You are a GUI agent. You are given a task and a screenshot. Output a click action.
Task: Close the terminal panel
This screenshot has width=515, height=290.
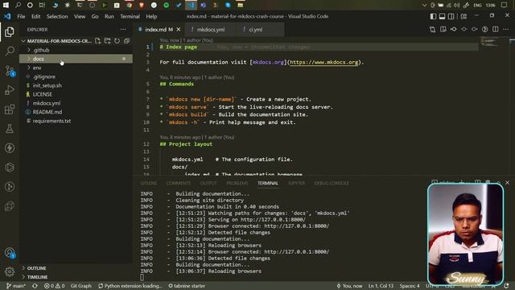(507, 183)
